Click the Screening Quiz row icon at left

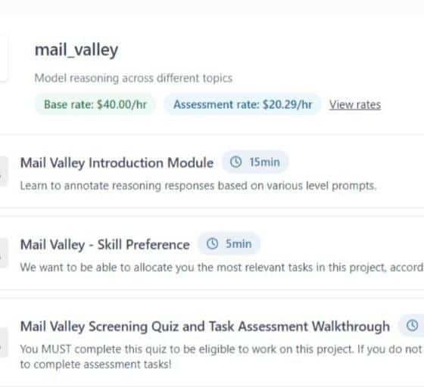click(3, 342)
